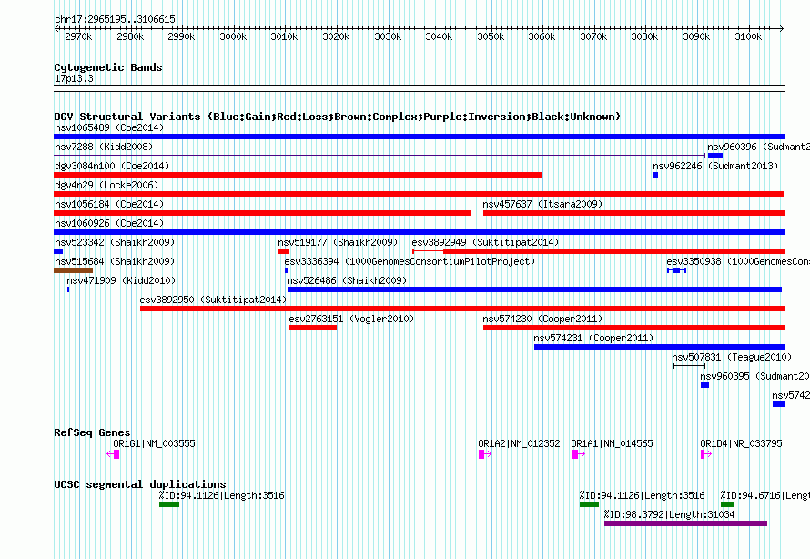Click the DGV Structural Variants track title
This screenshot has width=810, height=559.
[x=337, y=117]
